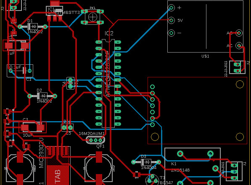Select the BC547 transistor value label
Image resolution: width=251 pixels, height=185 pixels.
(x=166, y=182)
